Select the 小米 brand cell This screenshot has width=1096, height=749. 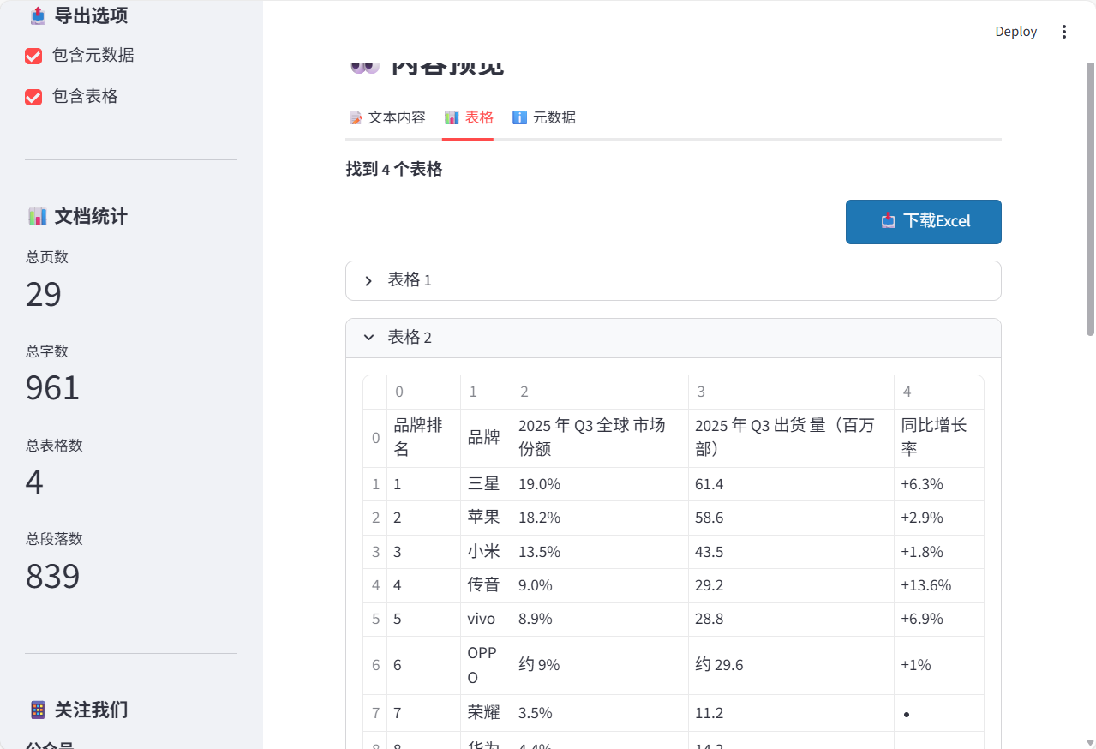[486, 552]
